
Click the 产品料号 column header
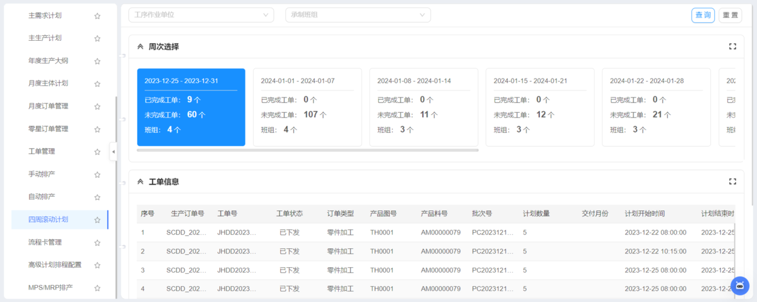tap(434, 213)
